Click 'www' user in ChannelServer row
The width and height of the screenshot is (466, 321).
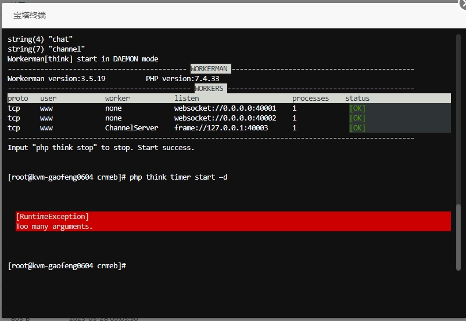[x=46, y=127]
